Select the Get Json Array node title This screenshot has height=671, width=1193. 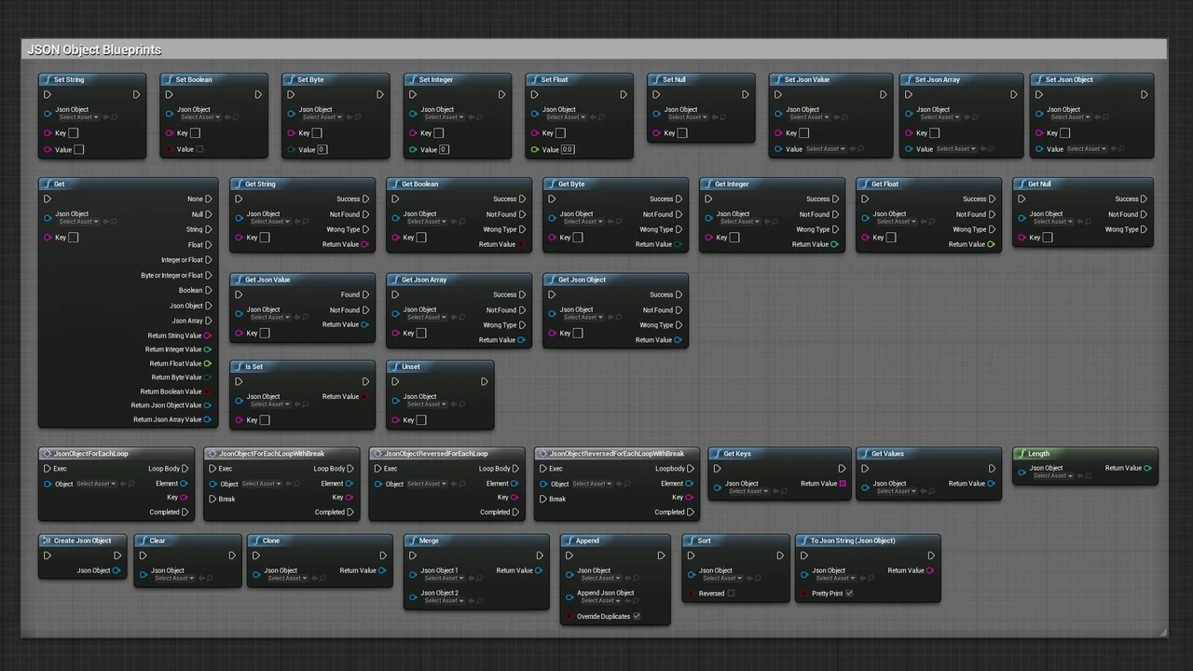click(x=424, y=280)
